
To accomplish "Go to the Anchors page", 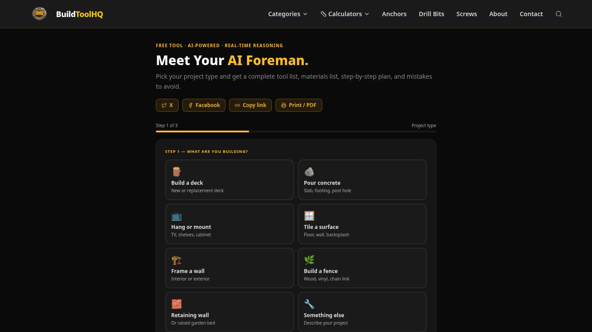I will click(x=394, y=14).
